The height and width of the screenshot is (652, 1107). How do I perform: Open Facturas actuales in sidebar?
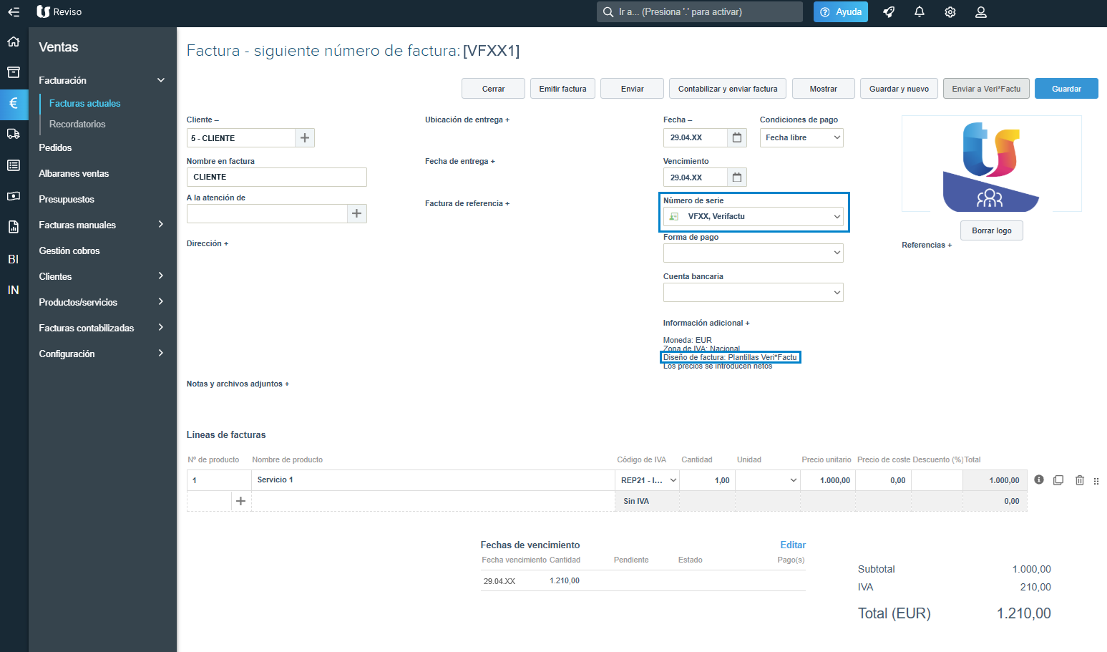[x=84, y=103]
